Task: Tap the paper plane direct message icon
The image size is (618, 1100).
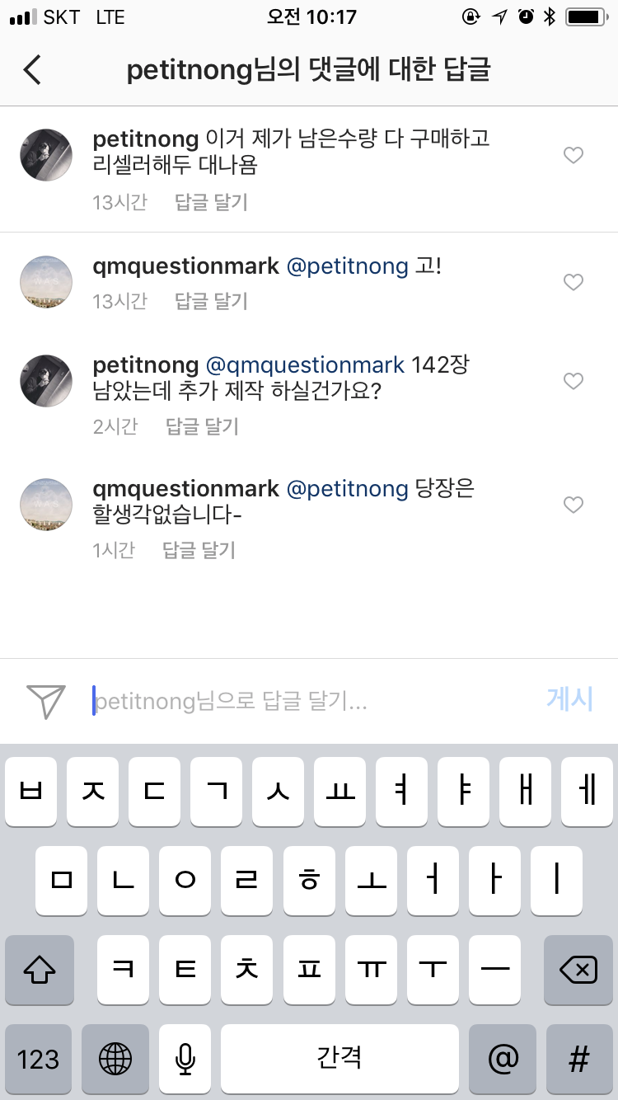Action: (46, 702)
